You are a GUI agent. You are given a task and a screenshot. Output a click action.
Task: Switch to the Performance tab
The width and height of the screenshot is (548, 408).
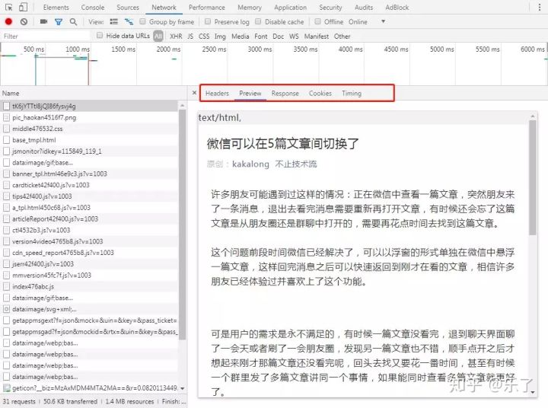click(207, 8)
